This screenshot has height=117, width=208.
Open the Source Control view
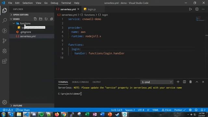tap(4, 41)
